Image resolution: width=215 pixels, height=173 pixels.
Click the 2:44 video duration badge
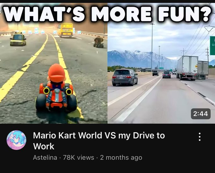[x=200, y=114]
